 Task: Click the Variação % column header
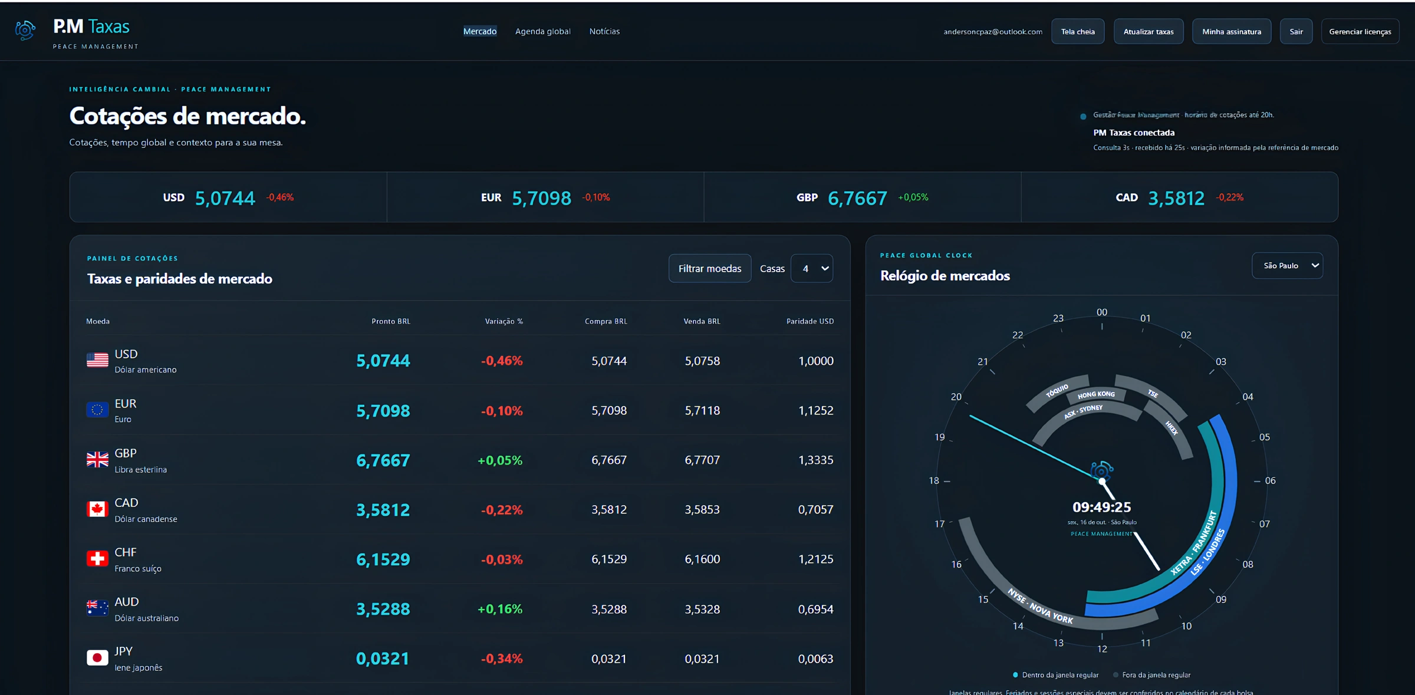point(504,321)
